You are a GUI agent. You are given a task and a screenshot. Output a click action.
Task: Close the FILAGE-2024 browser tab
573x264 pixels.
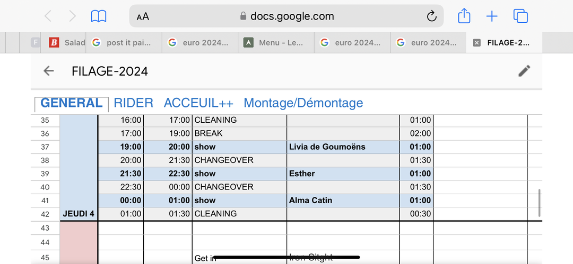click(476, 43)
